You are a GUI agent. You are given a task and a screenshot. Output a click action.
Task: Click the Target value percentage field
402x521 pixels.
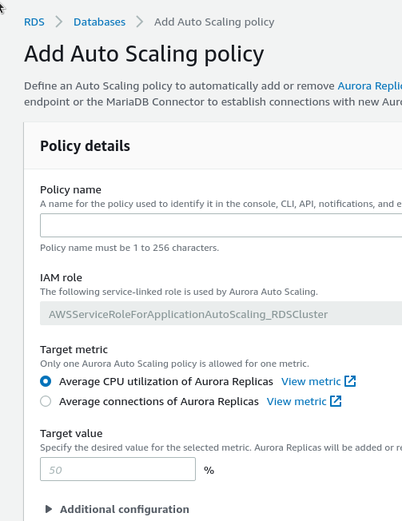pyautogui.click(x=117, y=469)
